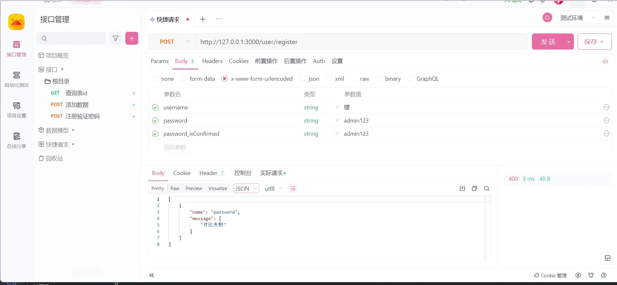This screenshot has height=285, width=617.
Task: Open the JSON response format dropdown
Action: tap(246, 188)
